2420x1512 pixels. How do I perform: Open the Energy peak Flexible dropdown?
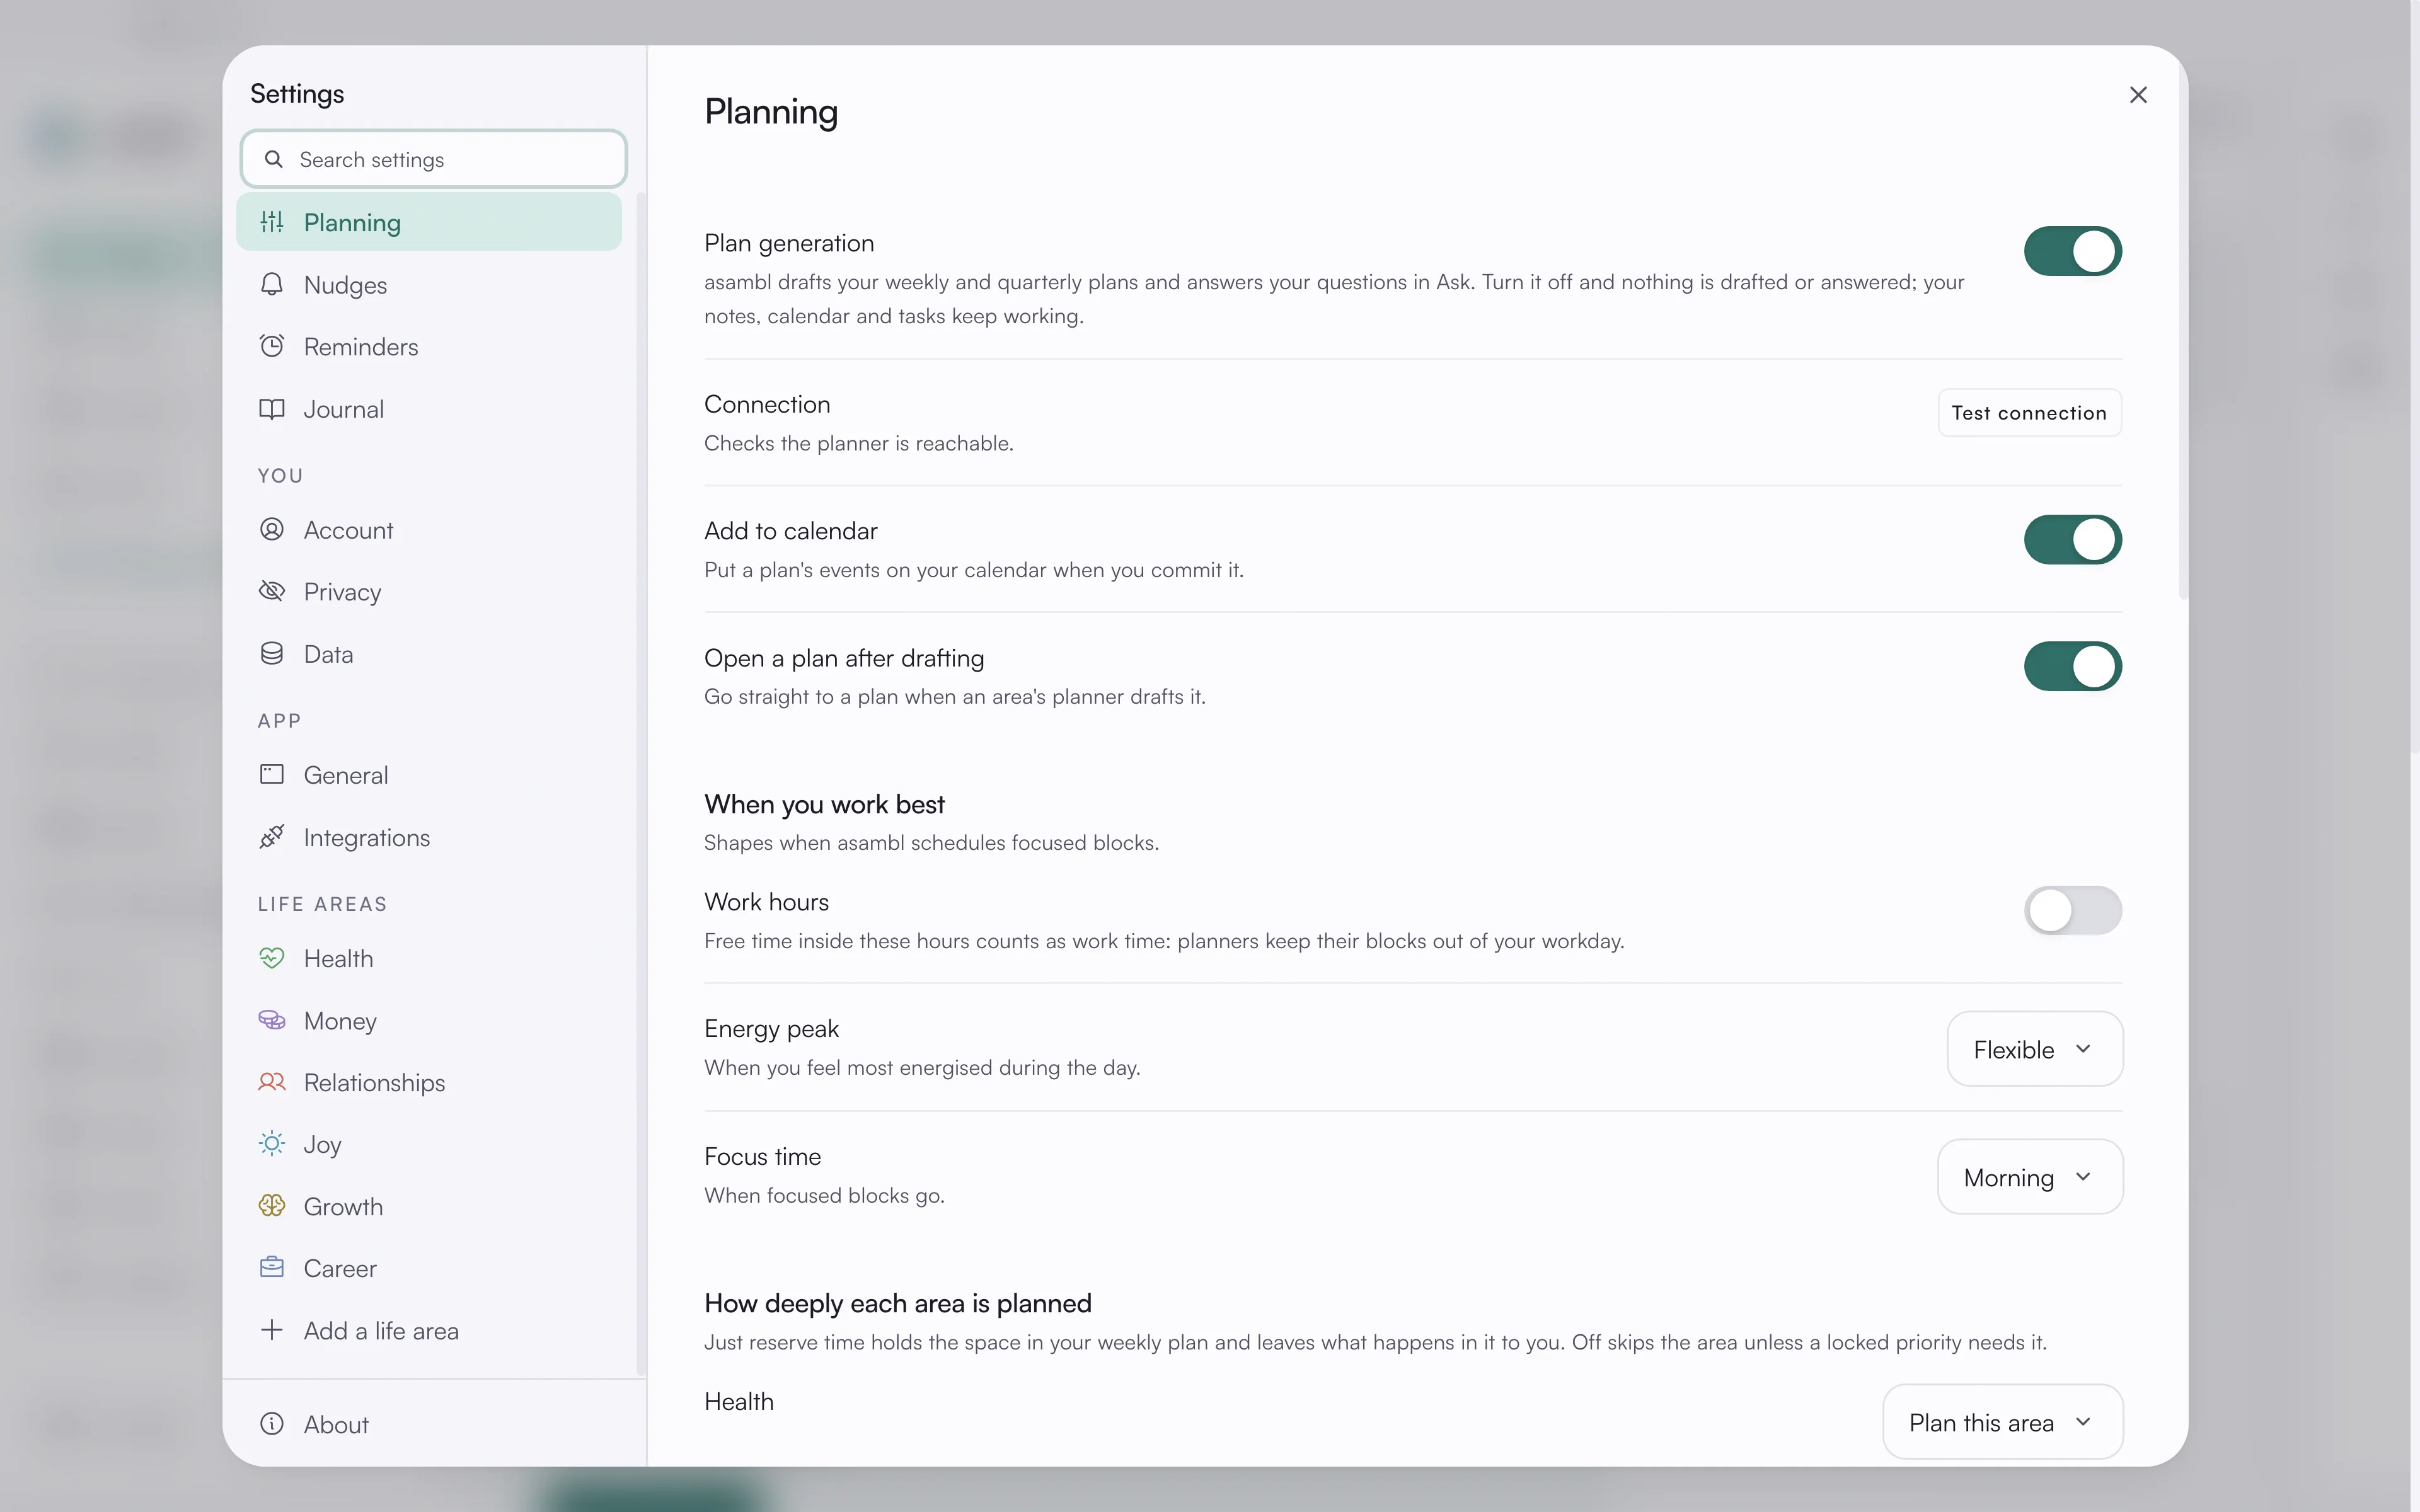pos(2034,1049)
